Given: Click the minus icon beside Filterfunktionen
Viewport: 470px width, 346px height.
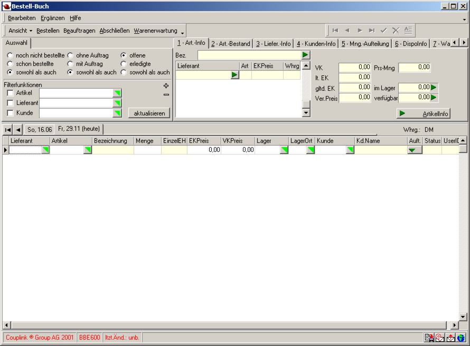Looking at the screenshot, I should (166, 94).
